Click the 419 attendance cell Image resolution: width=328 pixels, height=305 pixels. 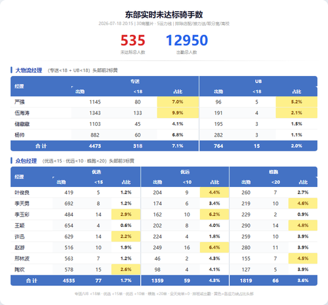point(69,193)
